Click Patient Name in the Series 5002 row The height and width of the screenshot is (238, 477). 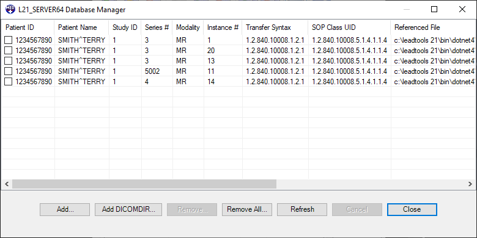(x=81, y=71)
